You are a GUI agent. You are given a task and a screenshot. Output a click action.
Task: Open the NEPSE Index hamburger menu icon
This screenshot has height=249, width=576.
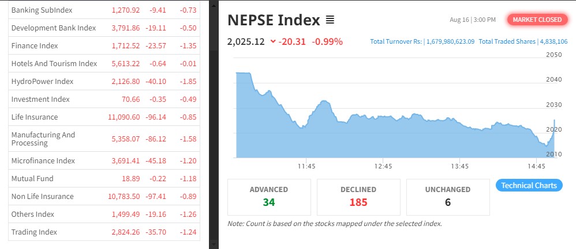coord(330,20)
